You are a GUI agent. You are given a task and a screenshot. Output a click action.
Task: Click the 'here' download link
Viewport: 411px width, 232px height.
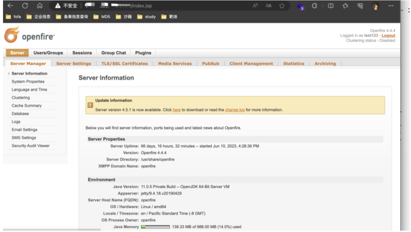pos(177,110)
